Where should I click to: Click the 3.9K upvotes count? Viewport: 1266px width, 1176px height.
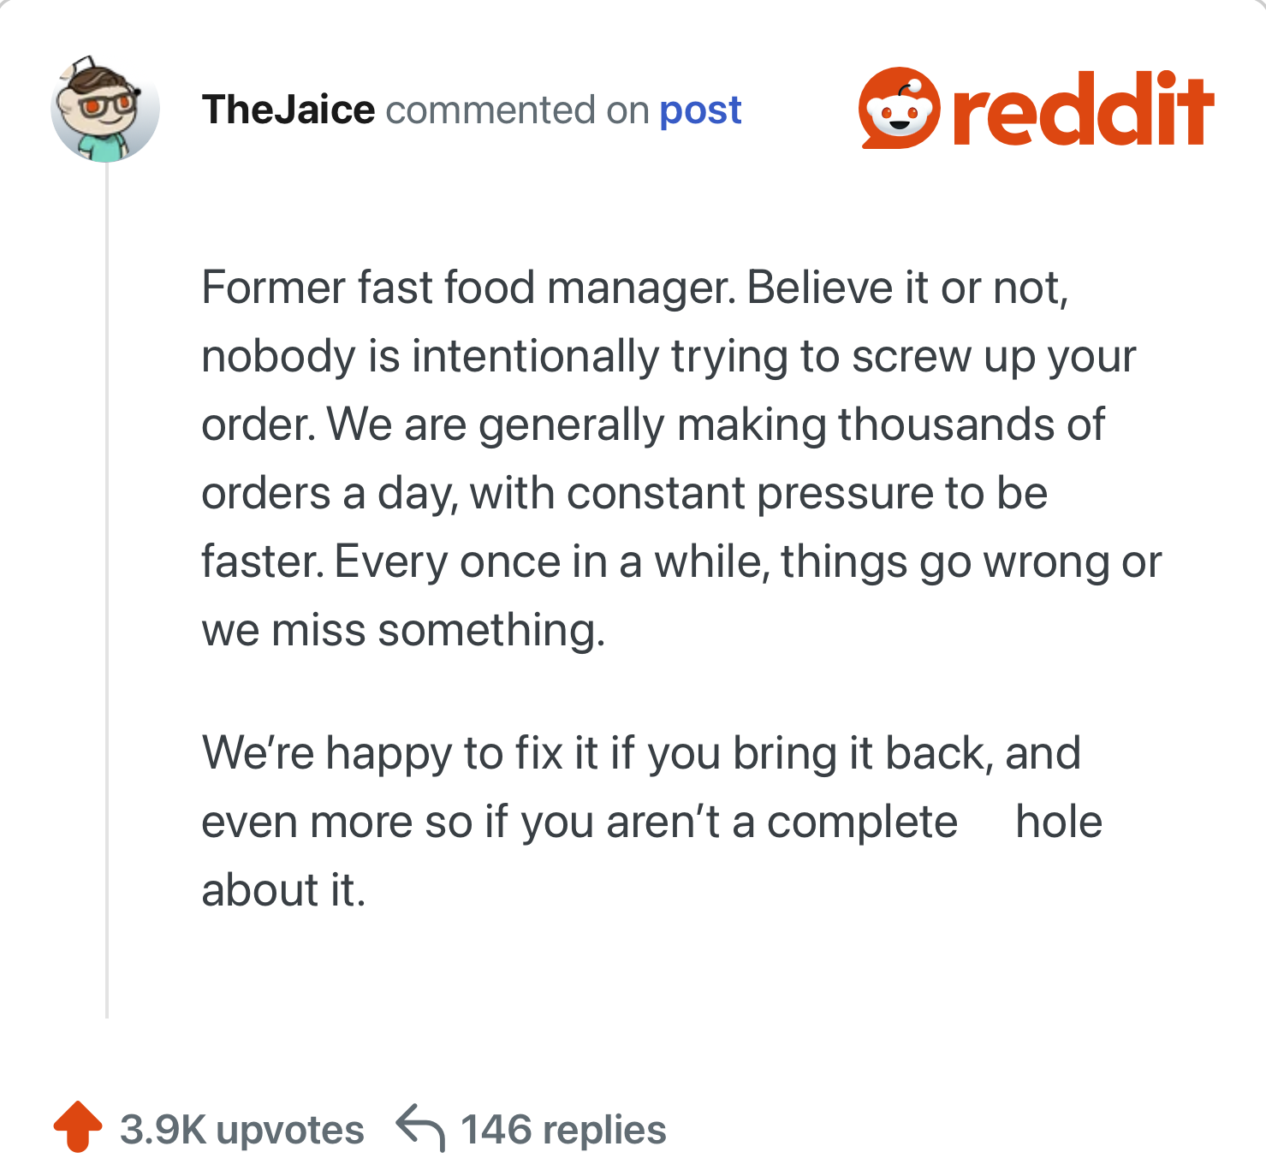point(242,1130)
